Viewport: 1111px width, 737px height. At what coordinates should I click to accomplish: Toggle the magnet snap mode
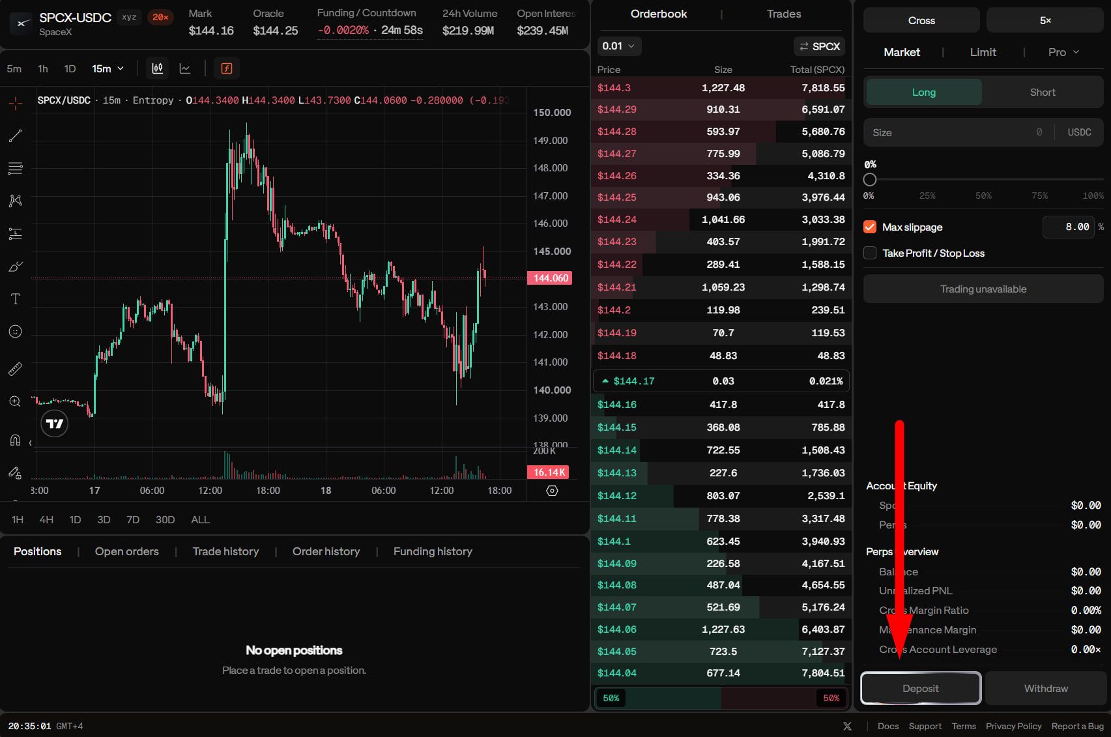point(16,440)
